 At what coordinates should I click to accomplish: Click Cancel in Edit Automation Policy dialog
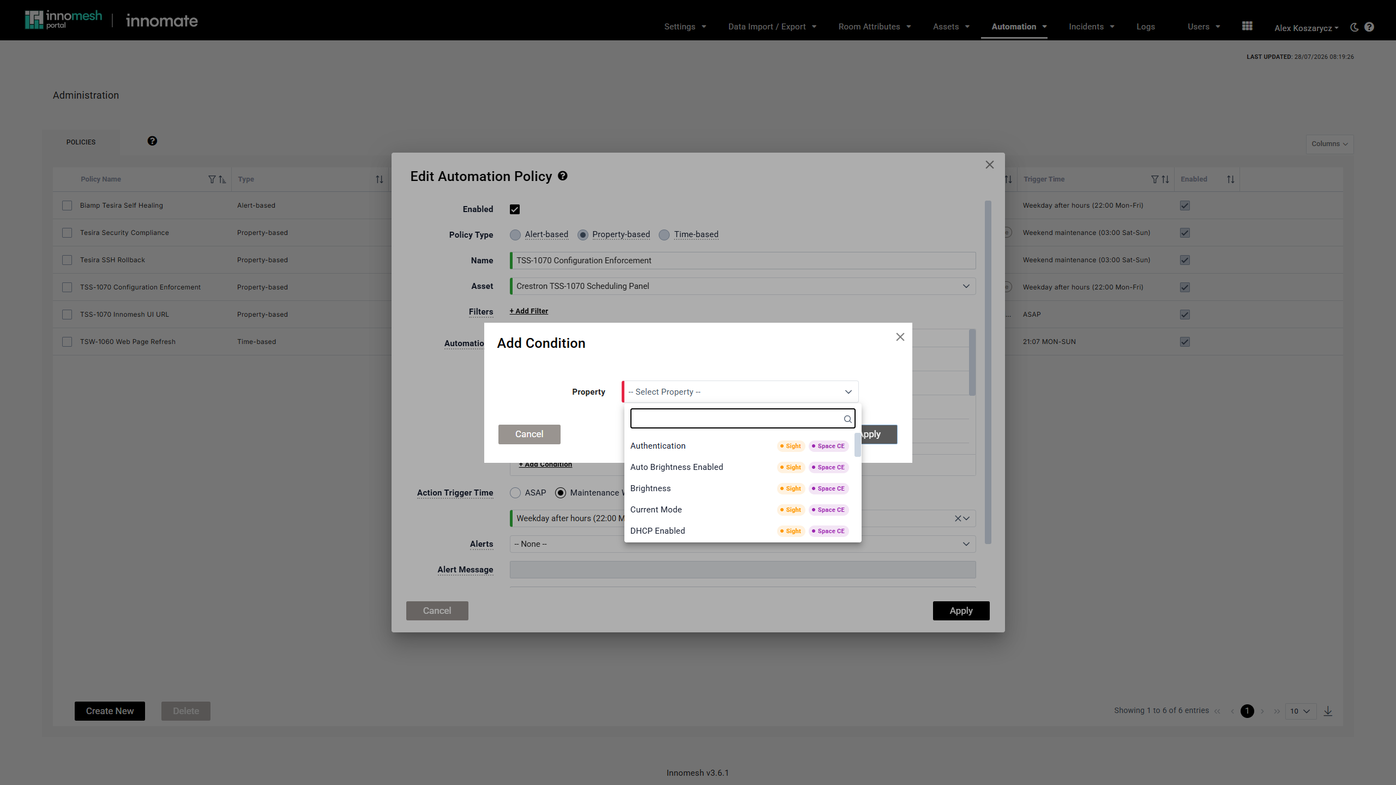click(437, 611)
